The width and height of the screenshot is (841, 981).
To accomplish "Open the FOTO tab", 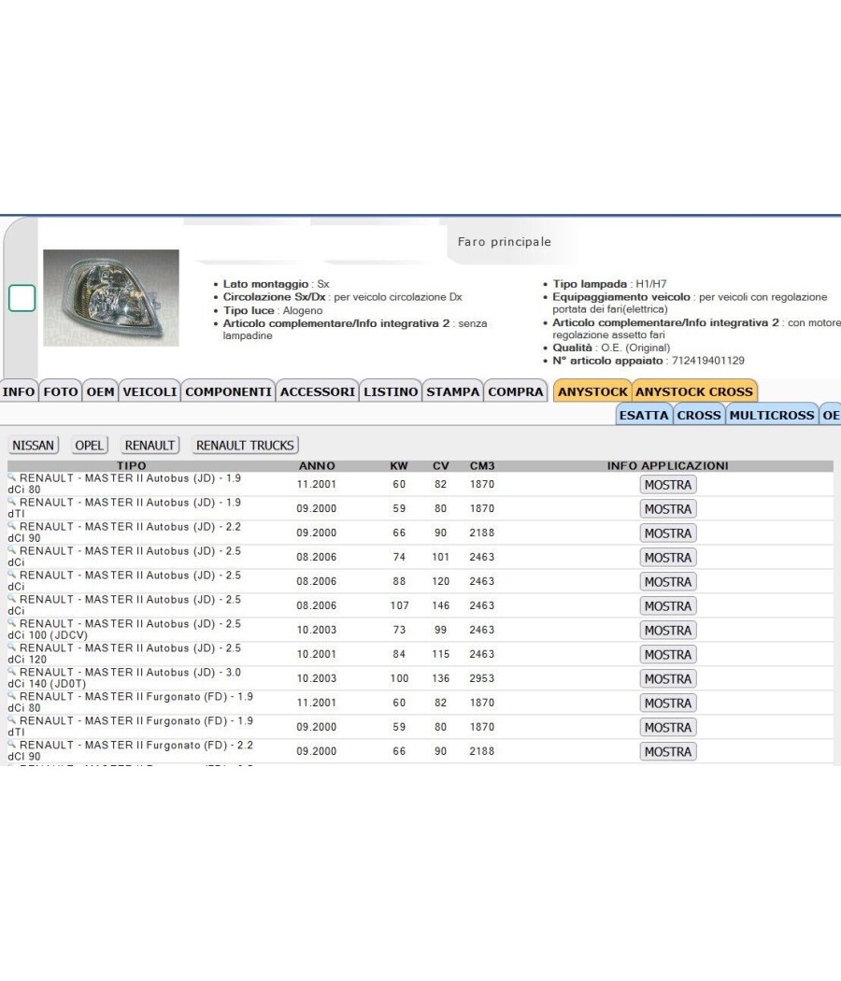I will click(x=61, y=391).
